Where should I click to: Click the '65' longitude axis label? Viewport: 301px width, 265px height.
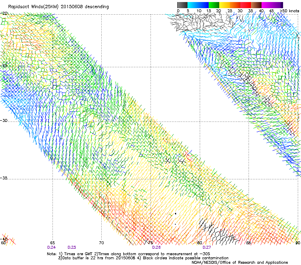pos(52,243)
